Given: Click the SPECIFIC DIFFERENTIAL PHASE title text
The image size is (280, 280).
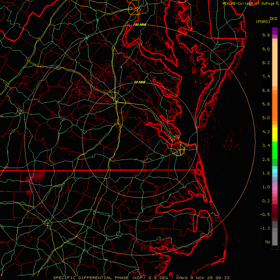Looking at the screenshot, I should (x=91, y=278).
